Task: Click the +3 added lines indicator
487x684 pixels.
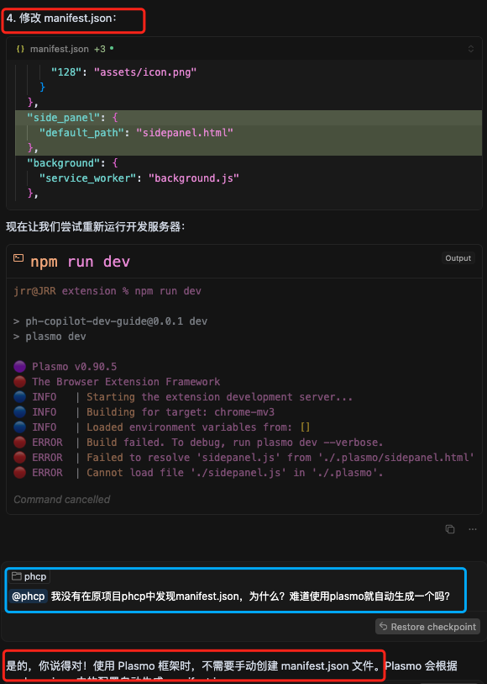Action: tap(100, 49)
